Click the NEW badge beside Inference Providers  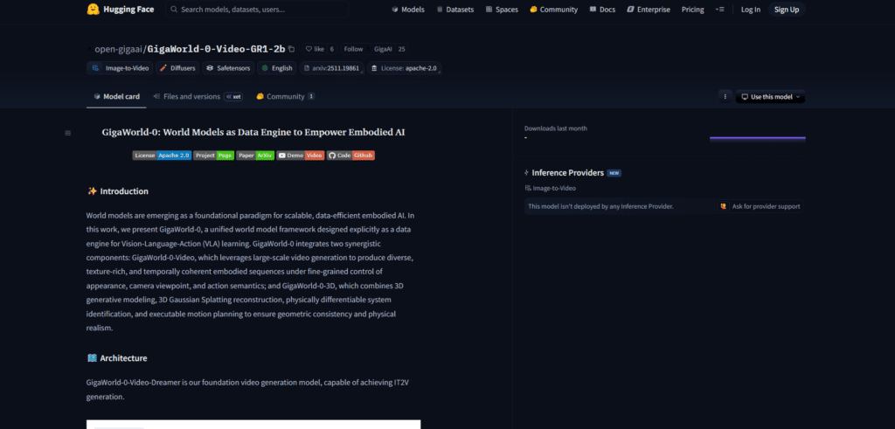tap(614, 173)
